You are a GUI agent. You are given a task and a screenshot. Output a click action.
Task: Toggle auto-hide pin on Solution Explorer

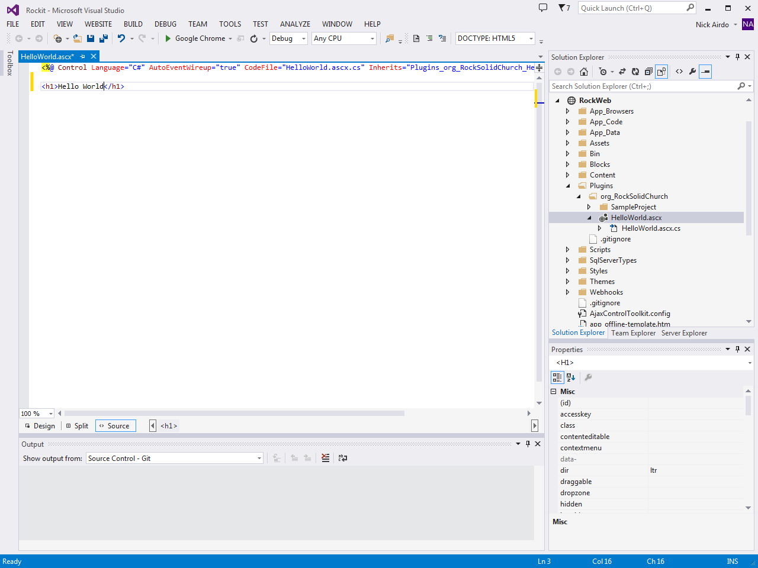pyautogui.click(x=737, y=57)
